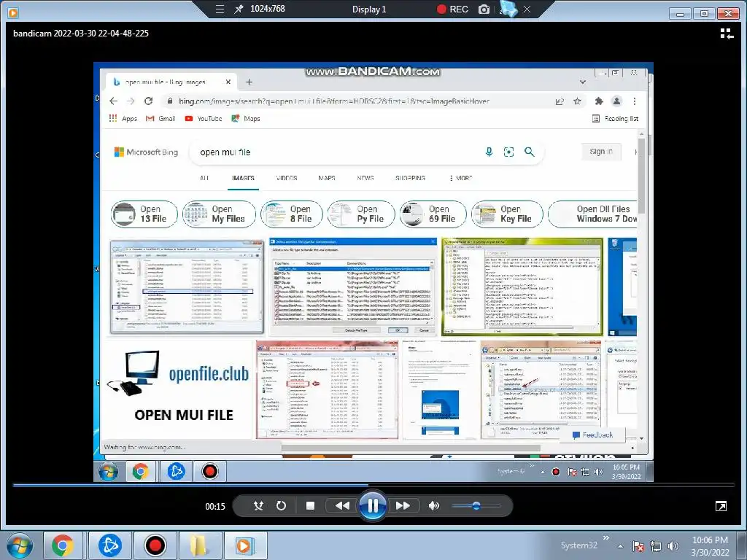This screenshot has width=747, height=560.
Task: Open the Windows Start menu
Action: click(x=18, y=545)
